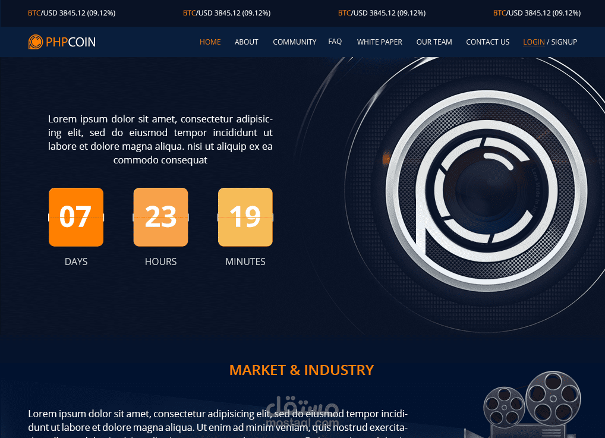Click the rightmost BTC/USD 3845.12 ticker
Screen dimensions: 605x438
pyautogui.click(x=537, y=12)
